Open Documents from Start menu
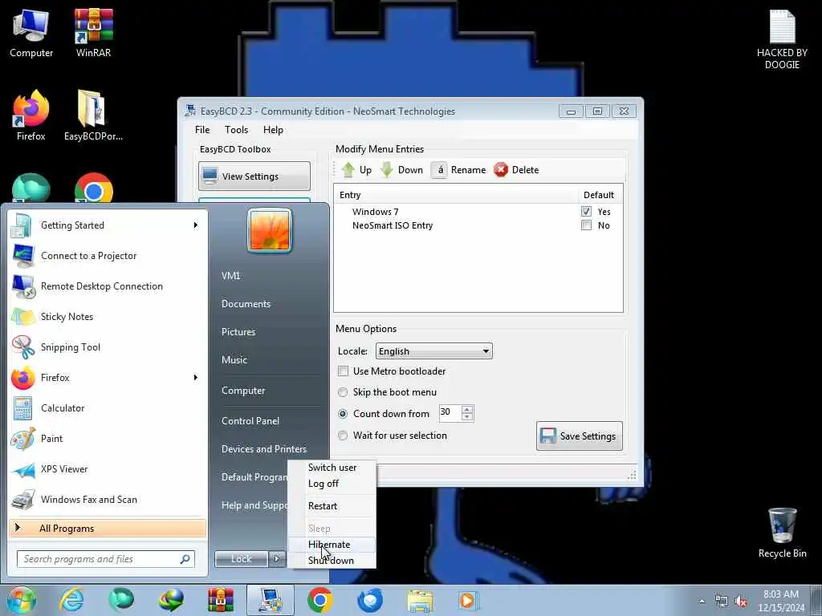 (x=246, y=304)
